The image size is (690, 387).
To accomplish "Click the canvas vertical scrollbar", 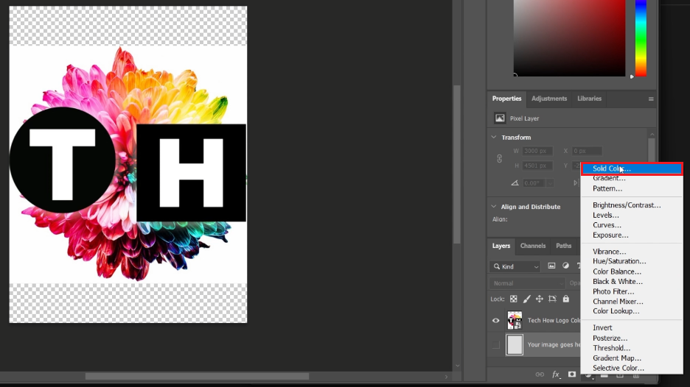I will click(x=457, y=164).
